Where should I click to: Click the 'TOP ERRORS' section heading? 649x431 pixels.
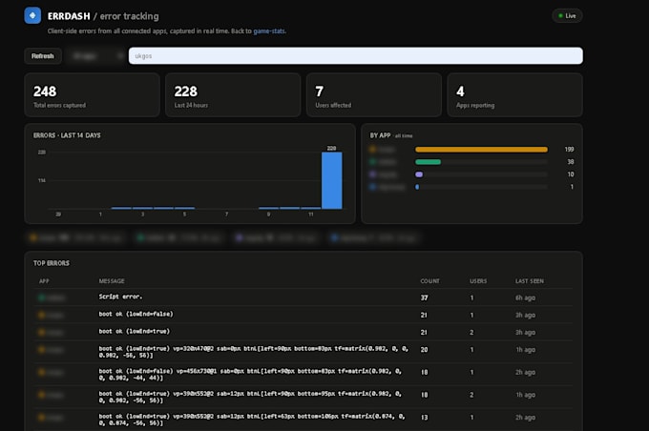point(52,263)
